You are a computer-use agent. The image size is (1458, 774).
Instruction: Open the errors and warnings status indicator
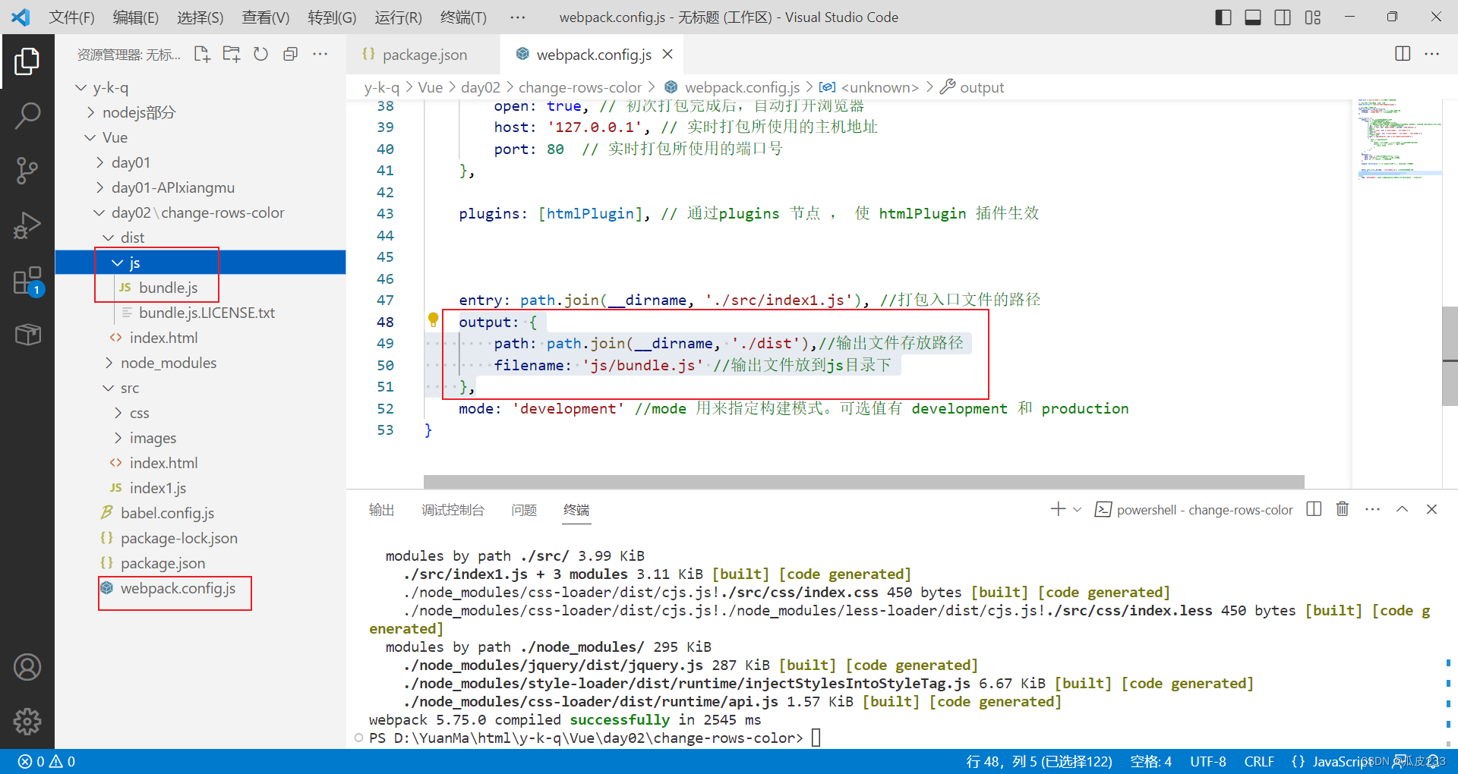click(x=47, y=761)
